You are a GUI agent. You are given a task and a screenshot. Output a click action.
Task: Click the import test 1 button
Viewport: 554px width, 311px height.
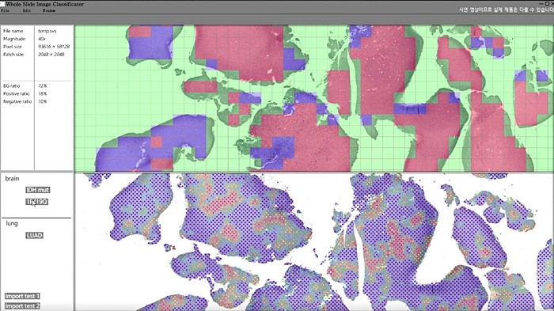[x=22, y=296]
